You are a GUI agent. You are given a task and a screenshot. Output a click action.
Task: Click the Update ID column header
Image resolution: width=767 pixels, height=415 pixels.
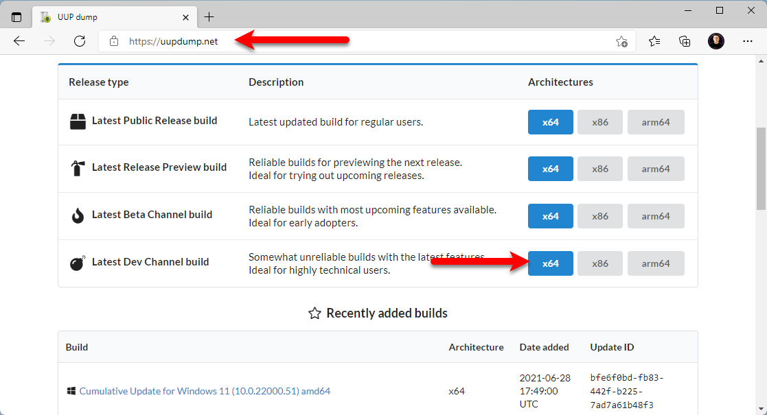[612, 347]
